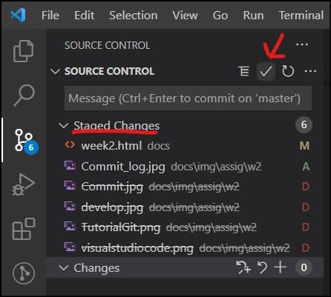Open more actions in Source Control section header

(x=310, y=71)
